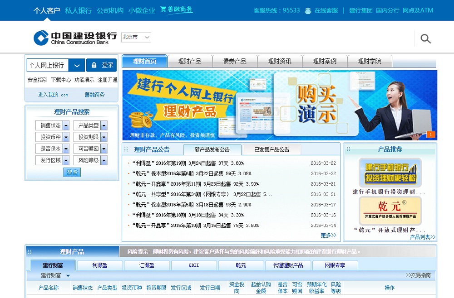Screen dimensions: 454x298
Task: Click the 安全指引 link
Action: [38, 80]
